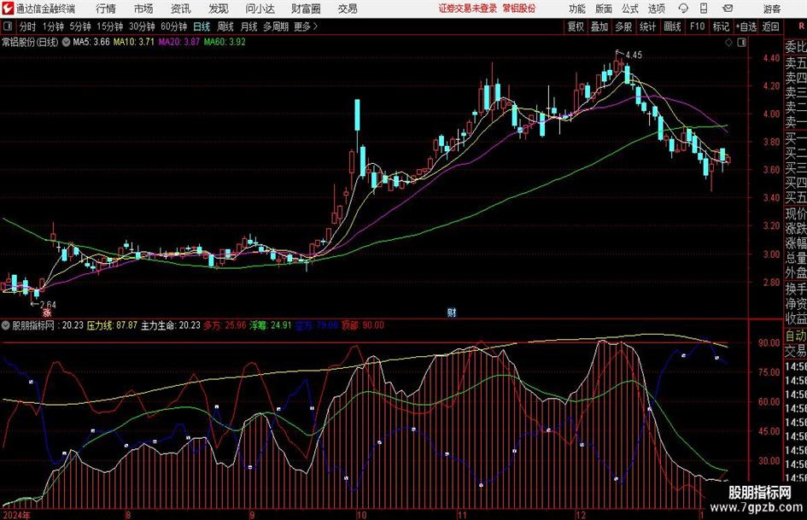Open the 功能 menu

tap(577, 9)
